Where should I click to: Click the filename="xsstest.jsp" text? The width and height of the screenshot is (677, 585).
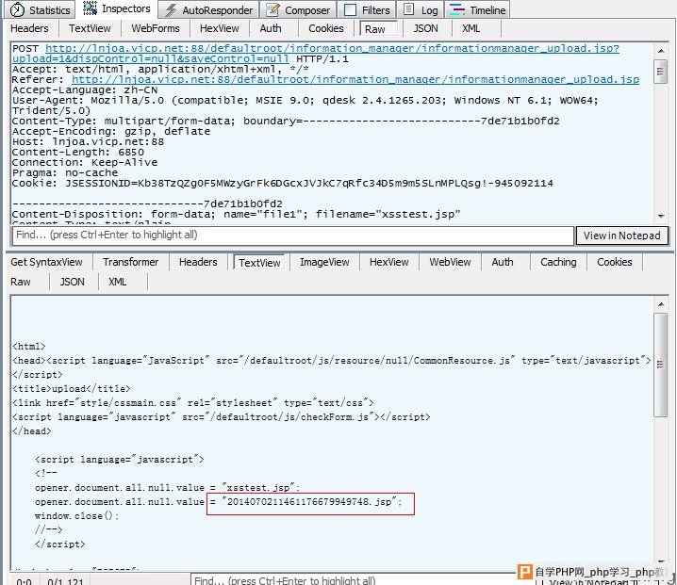(x=388, y=214)
